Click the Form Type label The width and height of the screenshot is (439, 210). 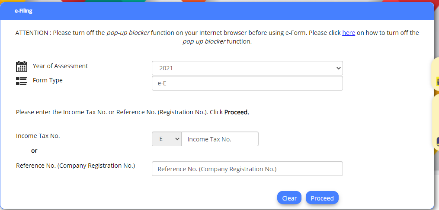(x=48, y=80)
